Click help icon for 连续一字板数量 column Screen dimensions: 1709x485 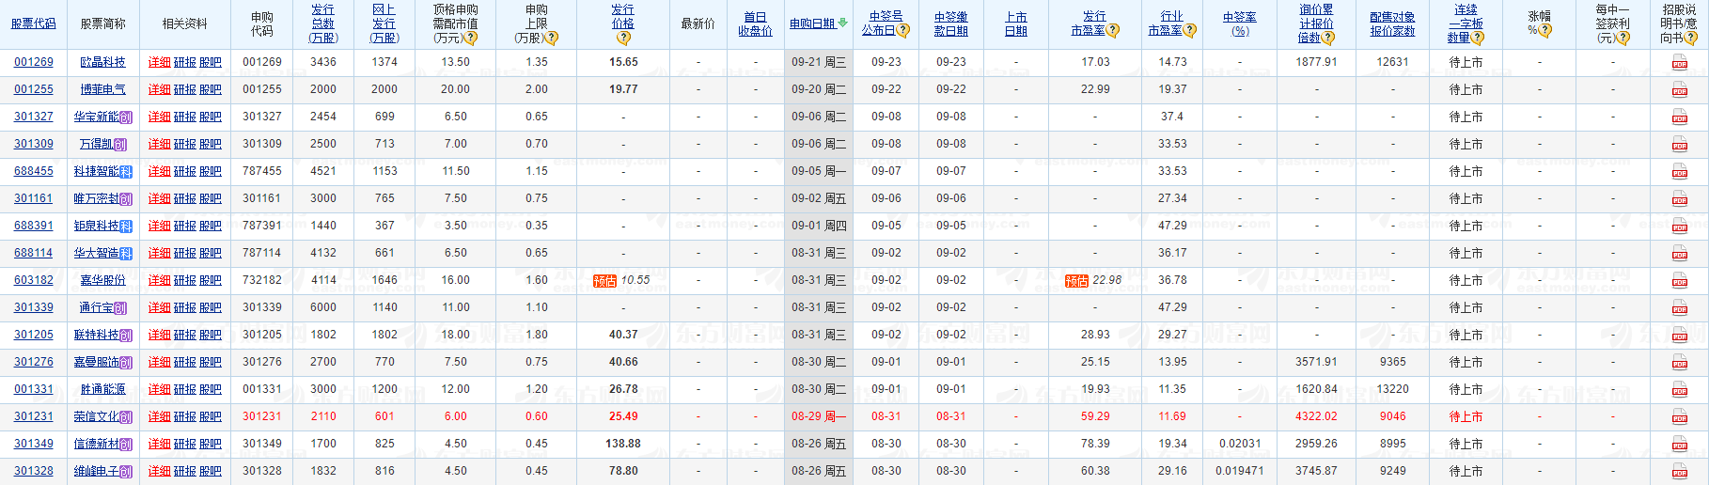(x=1478, y=39)
